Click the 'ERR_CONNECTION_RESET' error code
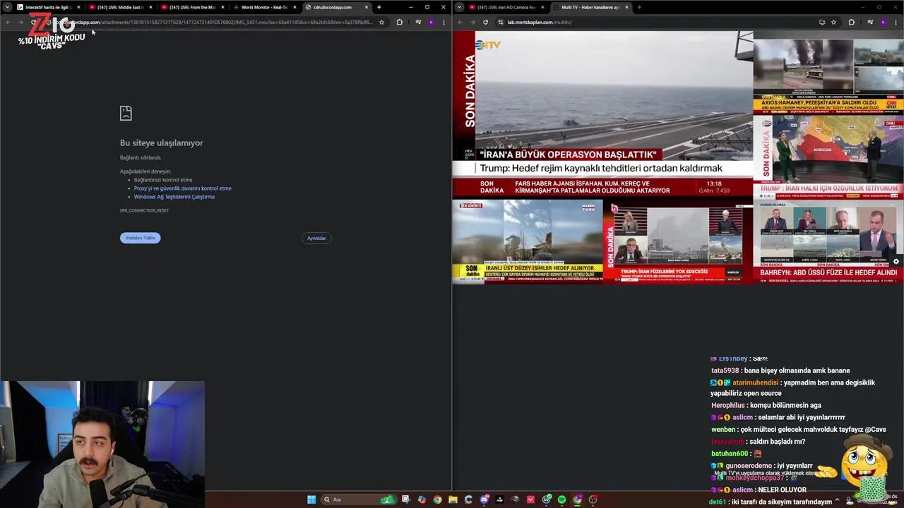The height and width of the screenshot is (508, 904). (144, 210)
